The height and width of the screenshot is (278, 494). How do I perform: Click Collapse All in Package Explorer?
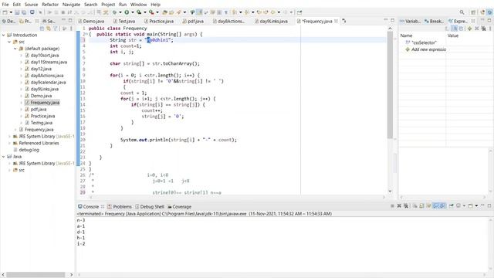42,29
